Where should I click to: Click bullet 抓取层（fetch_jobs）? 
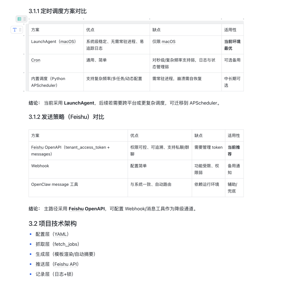tap(57, 244)
